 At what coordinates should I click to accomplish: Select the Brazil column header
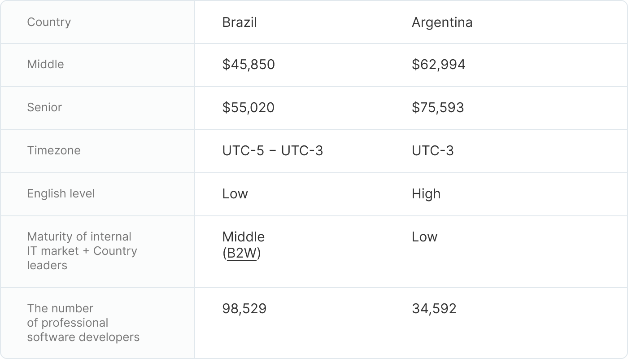[240, 22]
